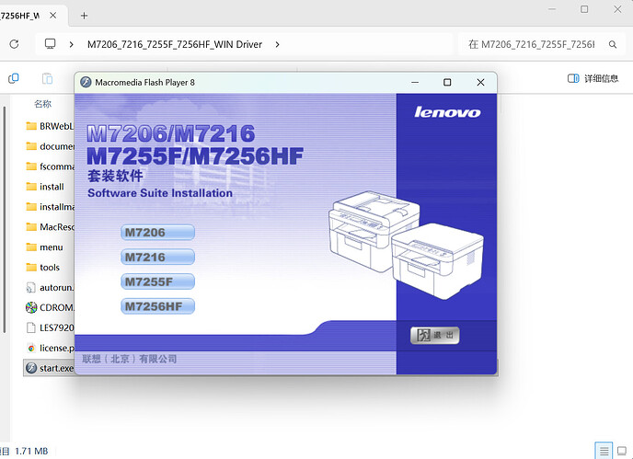Select the tools folder icon
The image size is (633, 459).
click(x=31, y=268)
